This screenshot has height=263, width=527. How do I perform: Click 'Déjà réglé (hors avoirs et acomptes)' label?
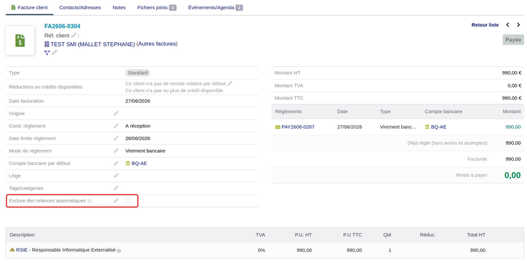point(447,143)
